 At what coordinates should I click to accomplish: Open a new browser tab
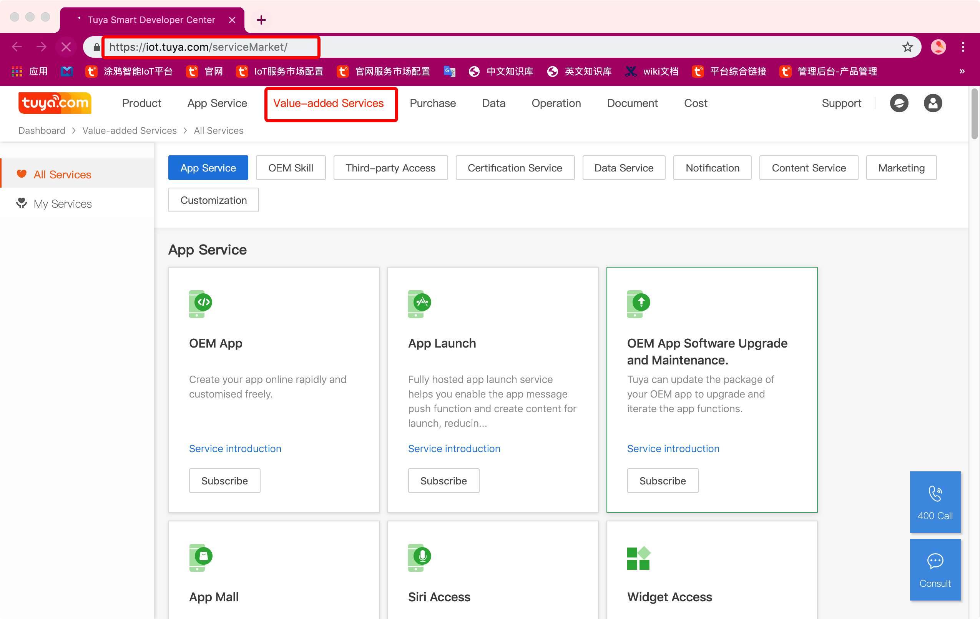(261, 20)
